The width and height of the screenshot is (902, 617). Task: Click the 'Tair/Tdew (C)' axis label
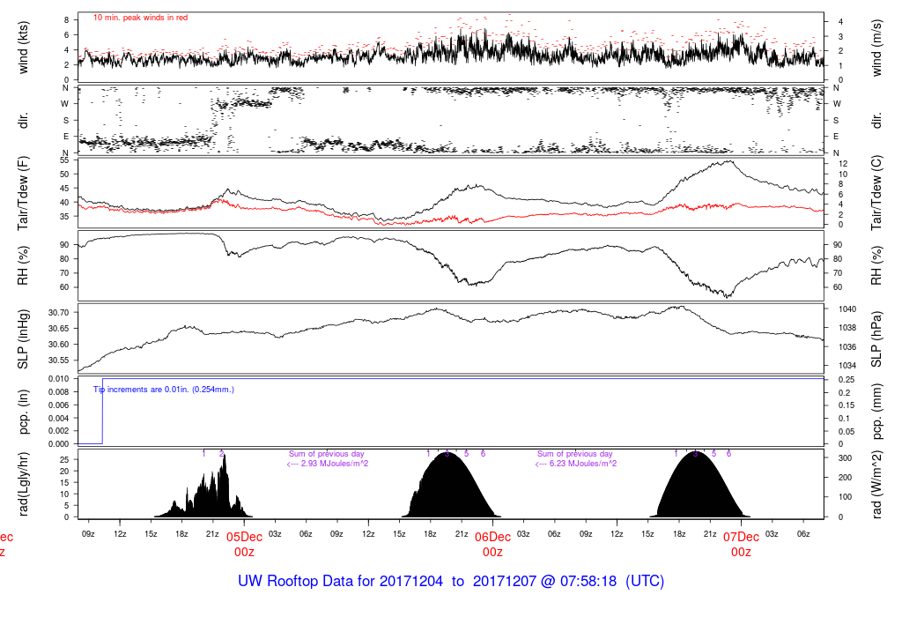(876, 193)
